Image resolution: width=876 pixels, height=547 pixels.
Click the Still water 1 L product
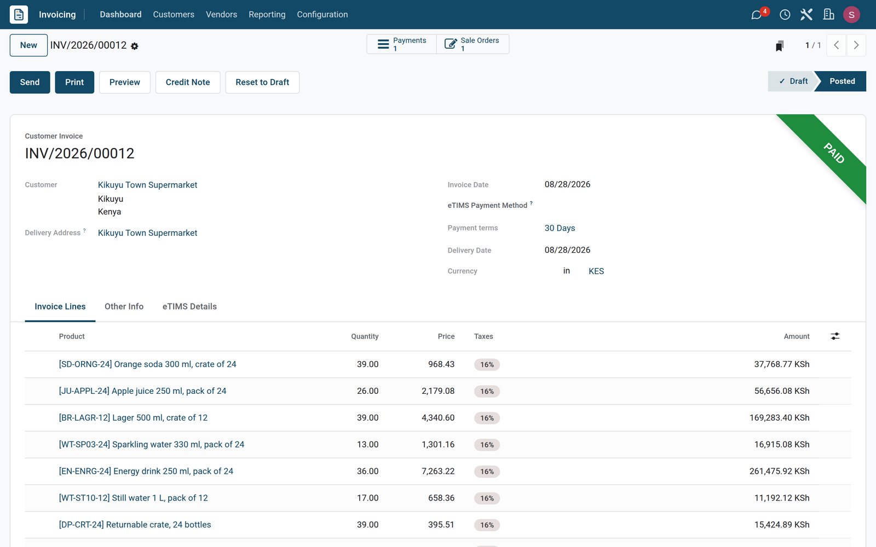[x=134, y=498]
